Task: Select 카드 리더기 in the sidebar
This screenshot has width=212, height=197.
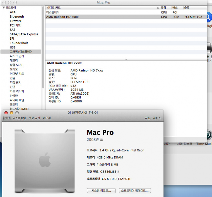Action: click(17, 91)
